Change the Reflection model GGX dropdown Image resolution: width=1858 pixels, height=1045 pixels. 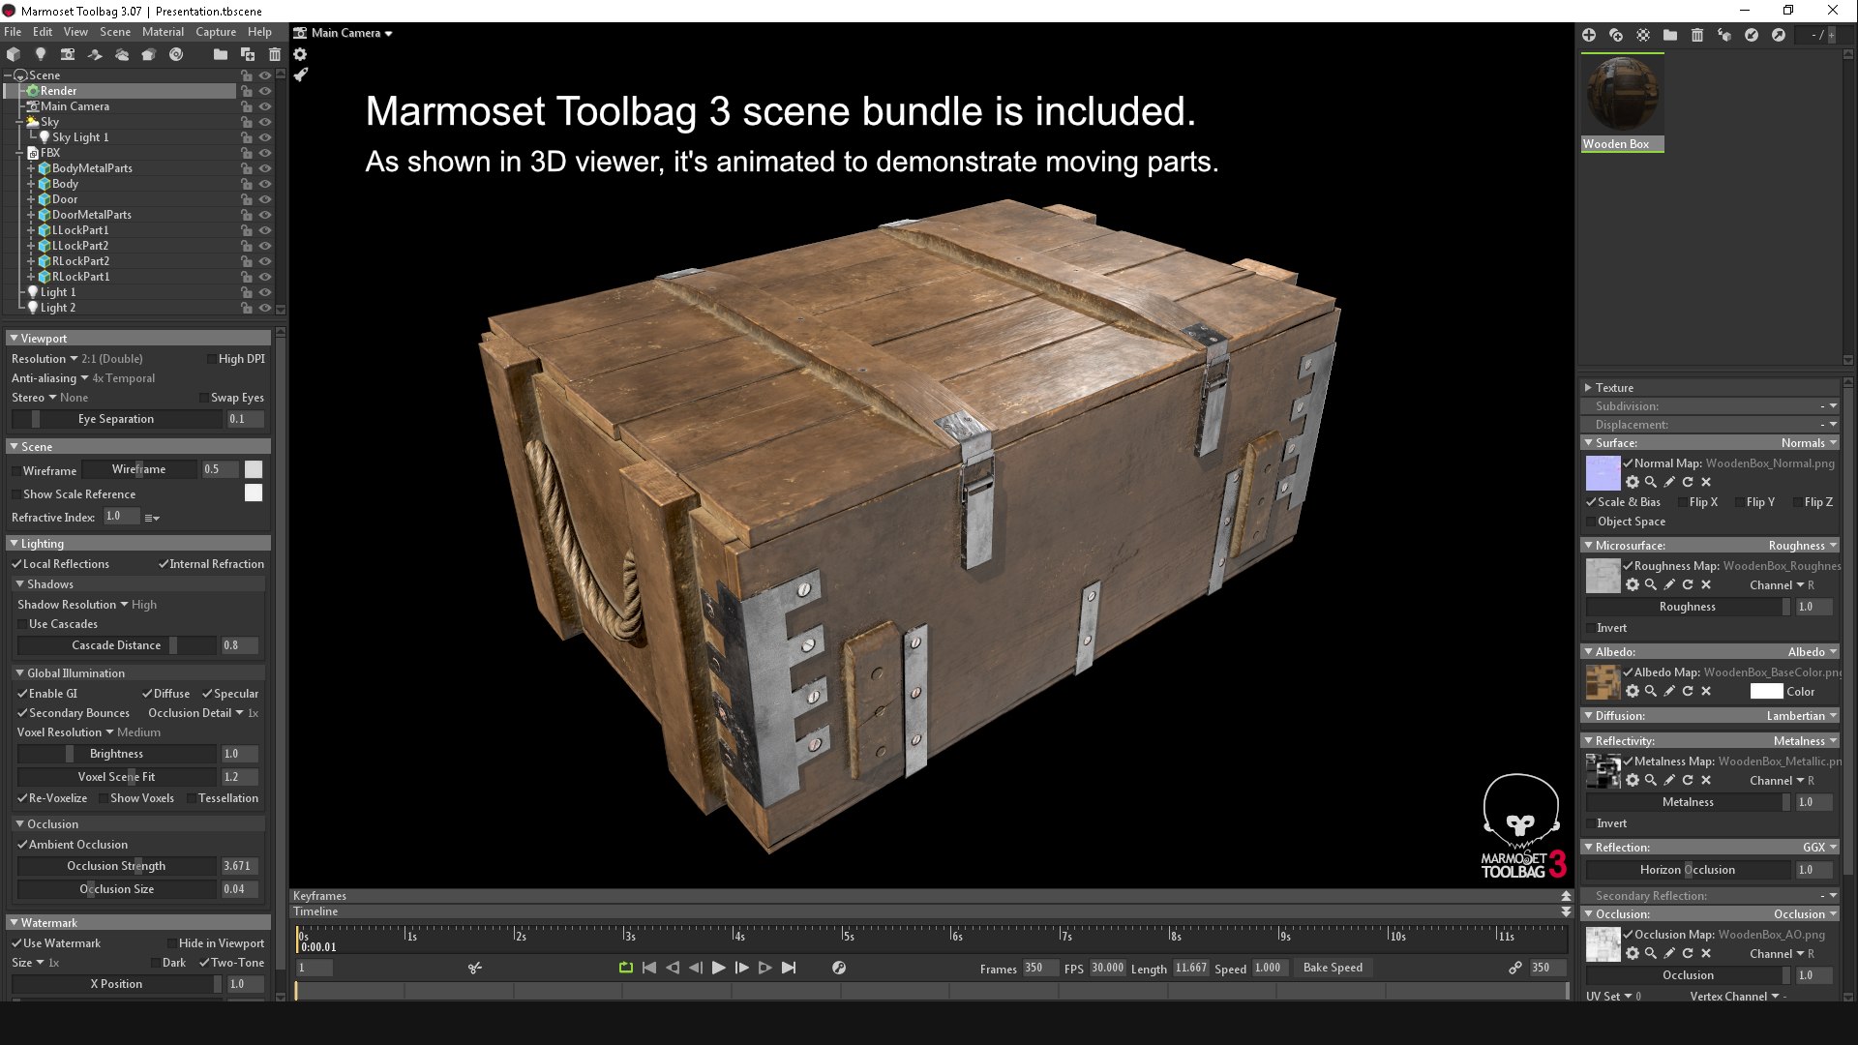coord(1819,847)
